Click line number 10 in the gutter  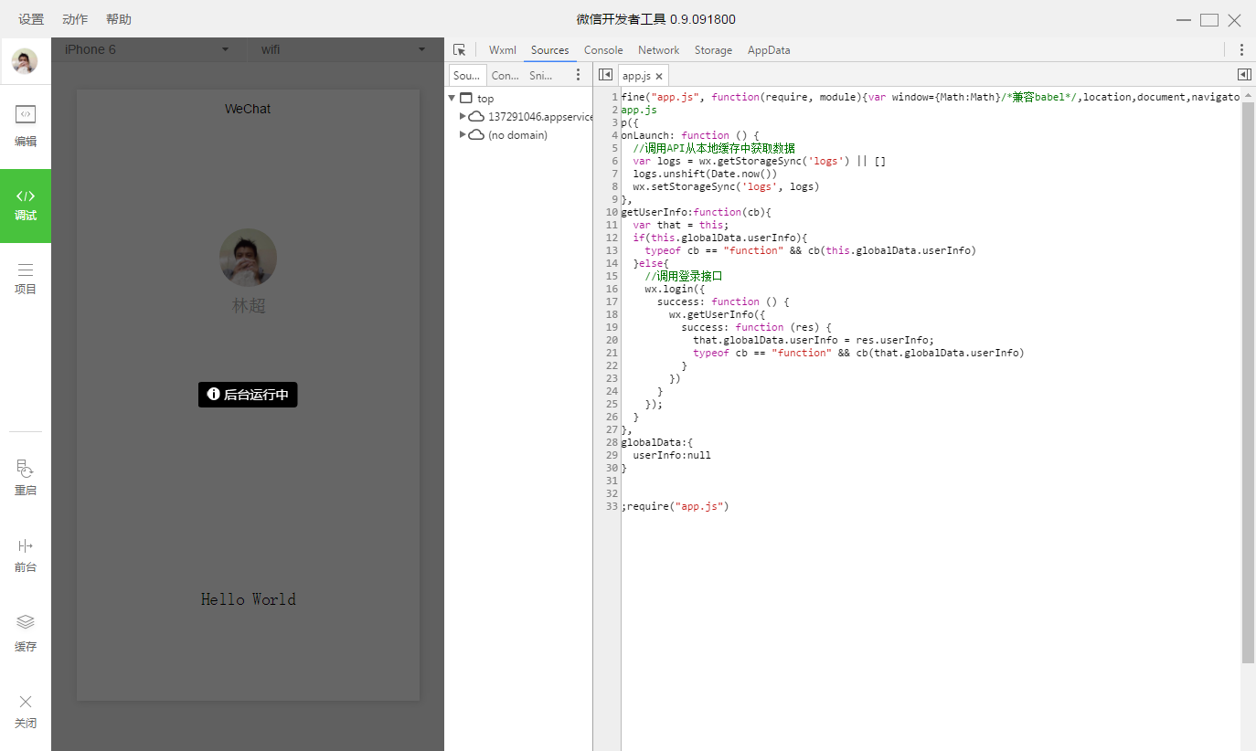click(x=612, y=212)
